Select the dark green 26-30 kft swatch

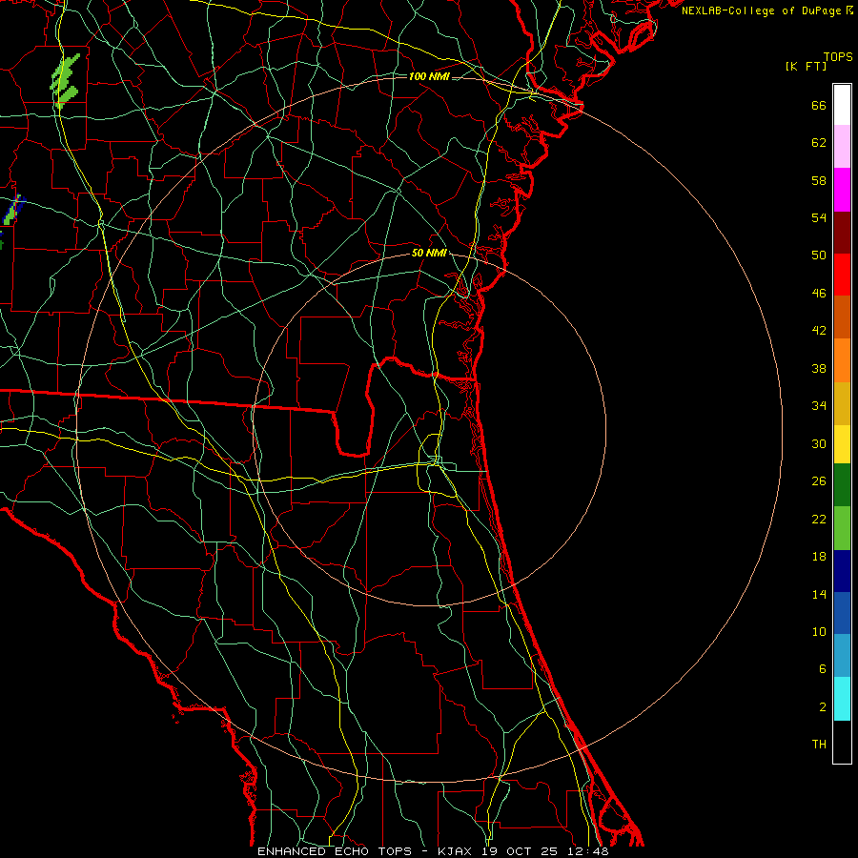(842, 485)
